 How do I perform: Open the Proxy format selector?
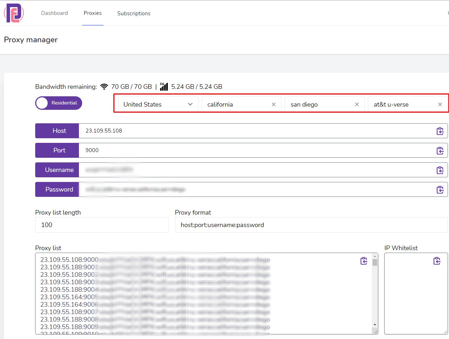[x=311, y=225]
